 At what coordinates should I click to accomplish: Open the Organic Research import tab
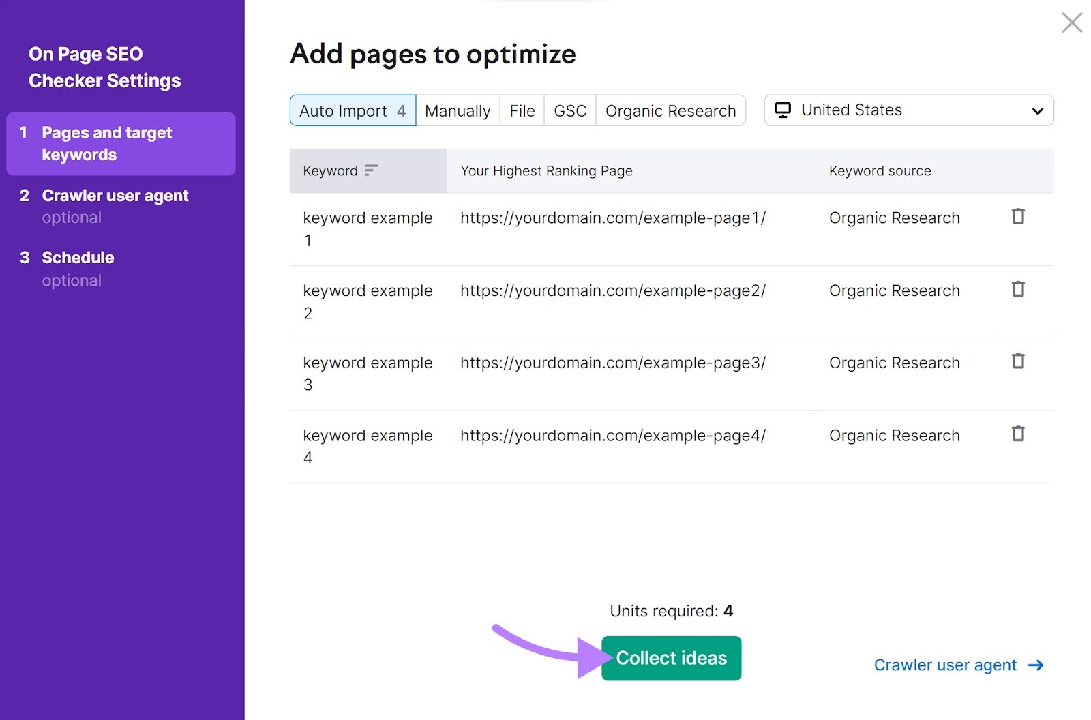(670, 110)
